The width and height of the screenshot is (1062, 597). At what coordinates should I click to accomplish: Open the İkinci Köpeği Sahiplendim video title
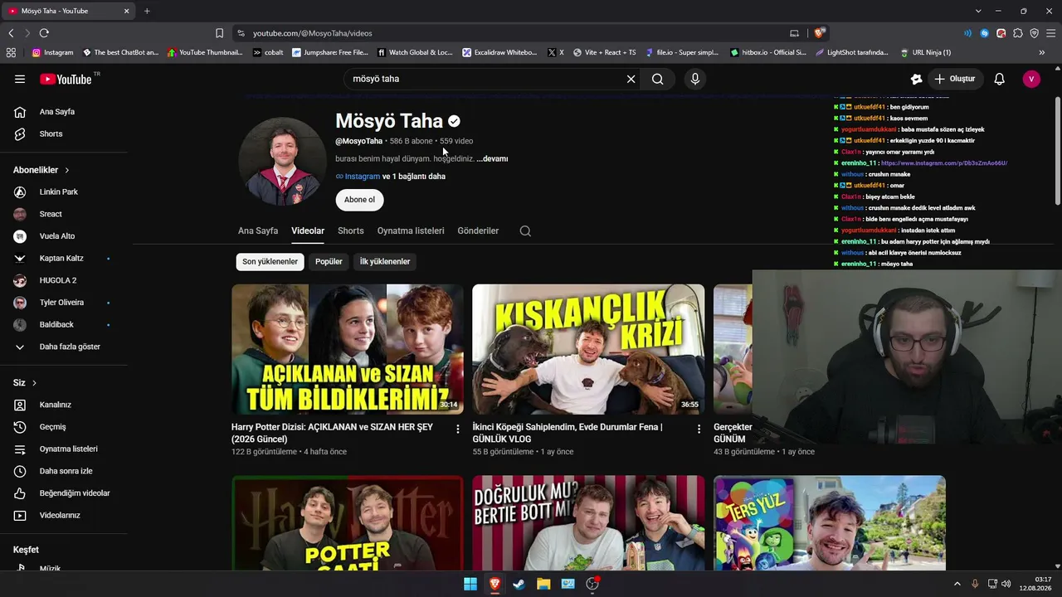click(568, 433)
